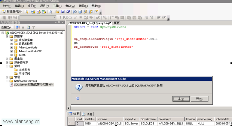Image resolution: width=232 pixels, height=126 pixels.
Task: Expand the Security (安全性) folder
Action: coord(7,58)
